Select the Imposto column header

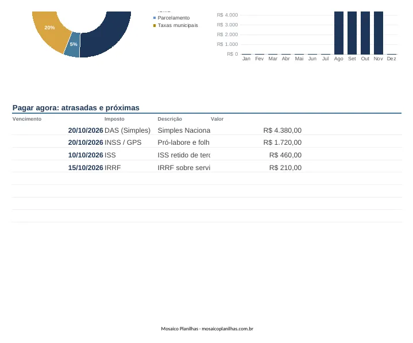point(114,119)
